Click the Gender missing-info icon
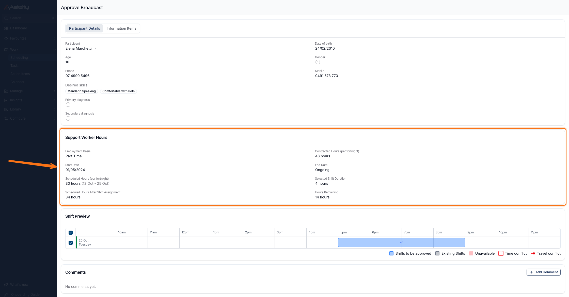Screen dimensions: 569x297 pyautogui.click(x=318, y=62)
